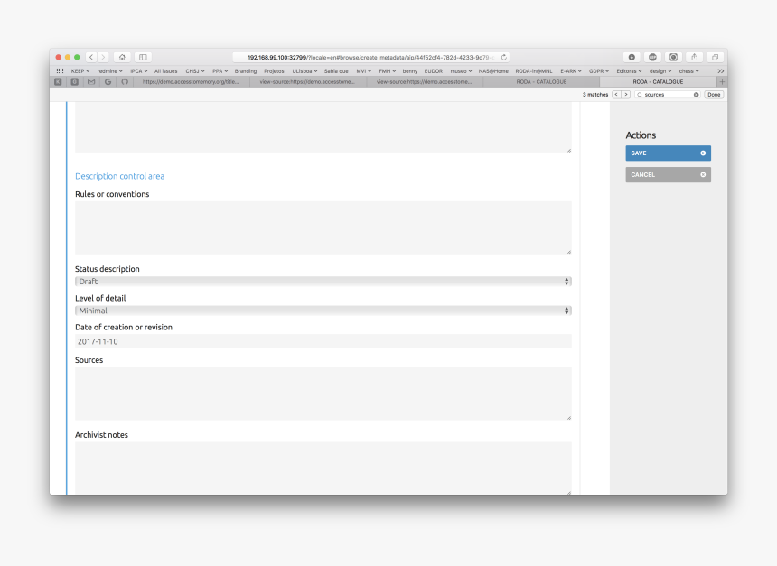
Task: Open the Gmail pinned tab
Action: pyautogui.click(x=91, y=81)
